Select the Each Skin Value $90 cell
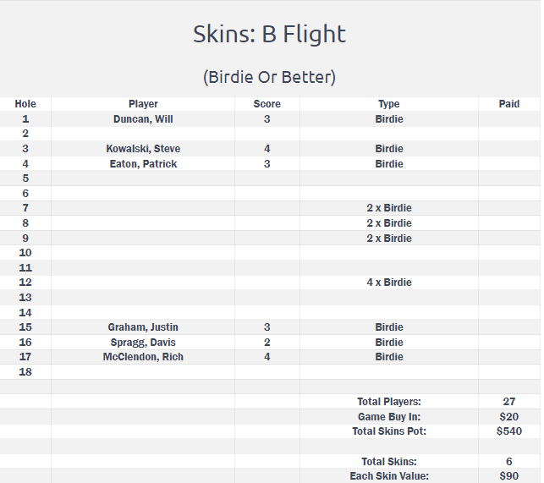Viewport: 544px width, 483px height. pos(509,475)
